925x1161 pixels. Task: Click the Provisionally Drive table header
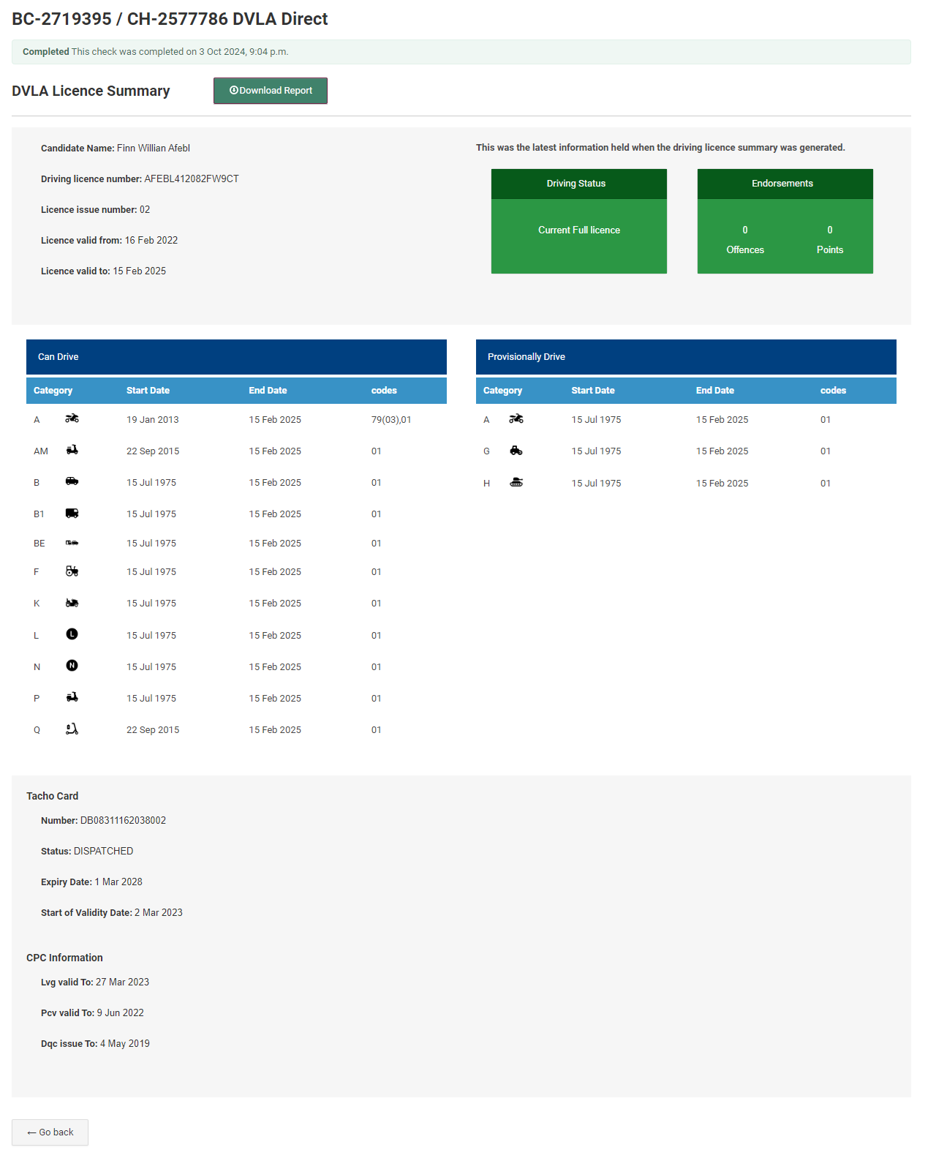pos(685,357)
